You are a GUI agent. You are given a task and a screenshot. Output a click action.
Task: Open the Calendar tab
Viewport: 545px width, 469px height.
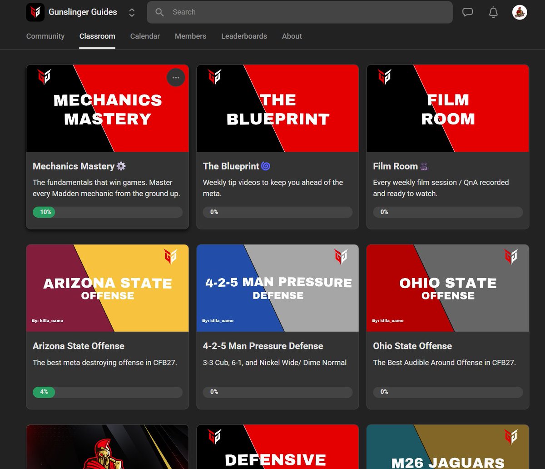145,36
